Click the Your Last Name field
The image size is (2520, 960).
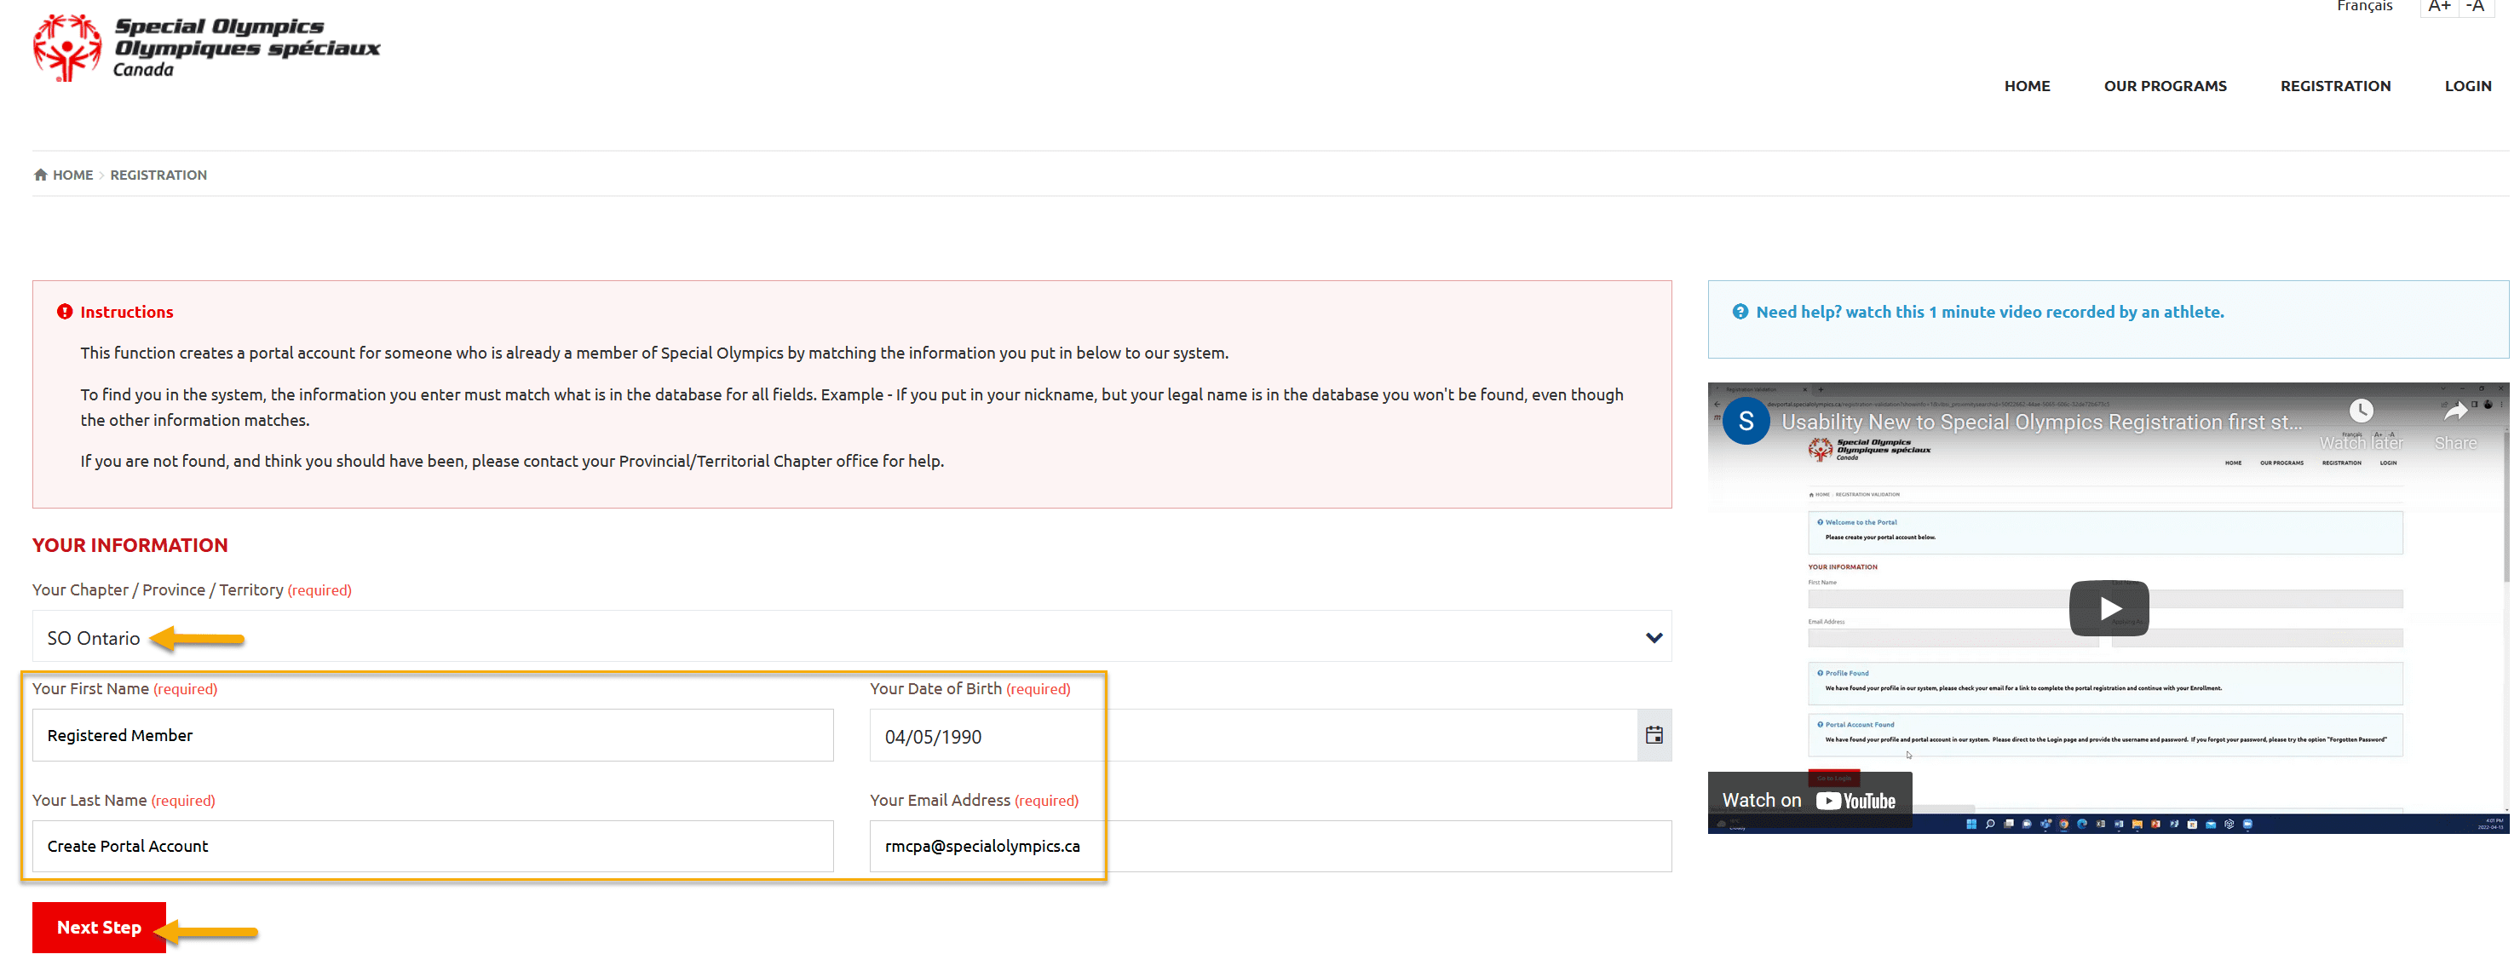pos(433,846)
